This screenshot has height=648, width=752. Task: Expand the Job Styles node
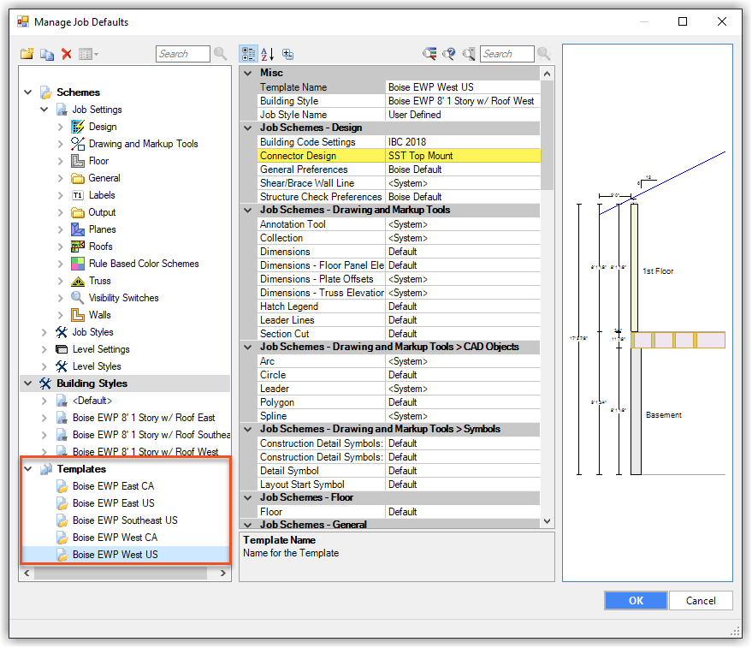pos(44,332)
